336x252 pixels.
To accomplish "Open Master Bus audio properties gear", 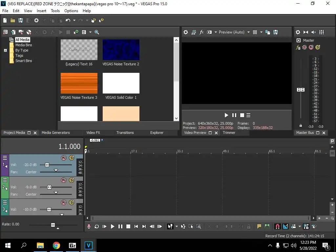I will tap(298, 32).
